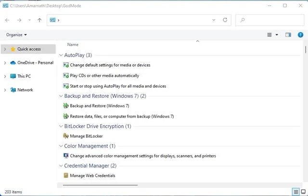Change view layout icon
This screenshot has height=196, width=308.
(x=269, y=35)
